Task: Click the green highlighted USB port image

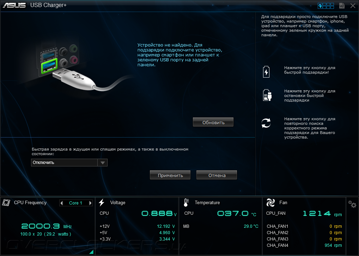Action: [49, 66]
